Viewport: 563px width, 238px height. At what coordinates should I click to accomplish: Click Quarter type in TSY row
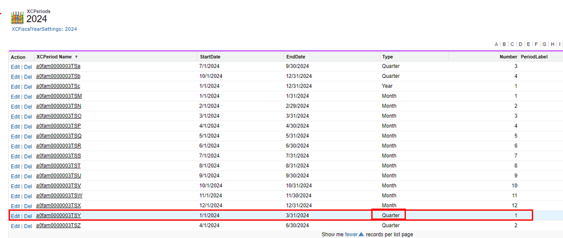click(391, 215)
